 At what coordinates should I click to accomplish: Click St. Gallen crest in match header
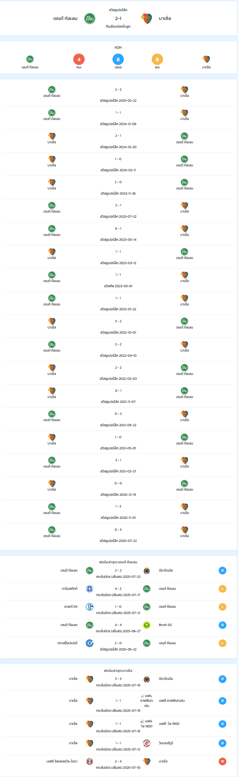coord(89,19)
